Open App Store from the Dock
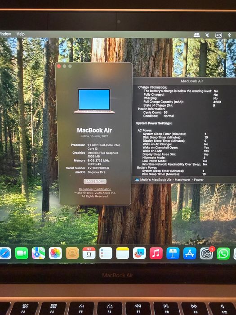 click(x=190, y=253)
